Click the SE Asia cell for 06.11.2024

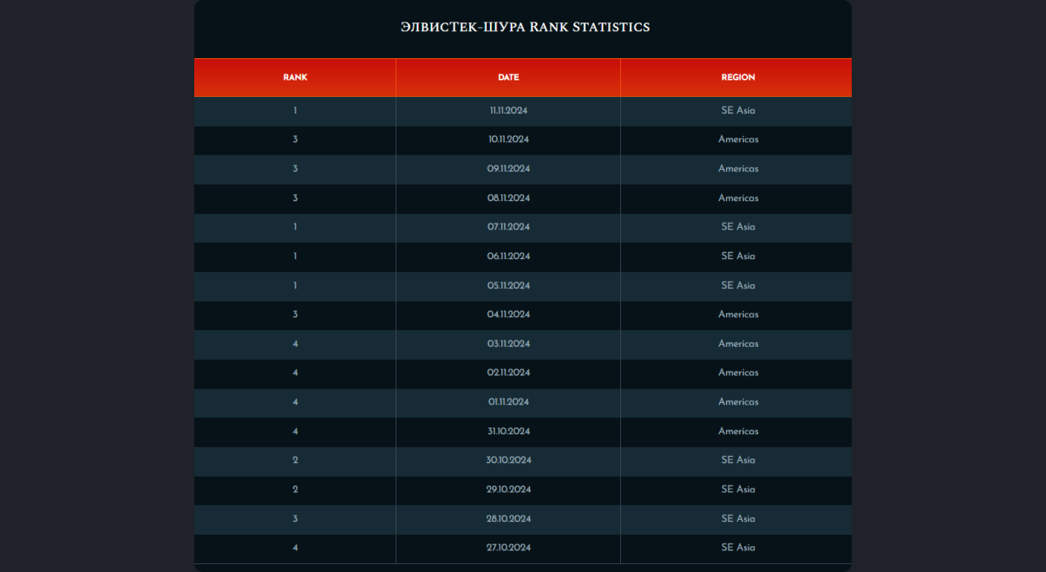pos(738,257)
